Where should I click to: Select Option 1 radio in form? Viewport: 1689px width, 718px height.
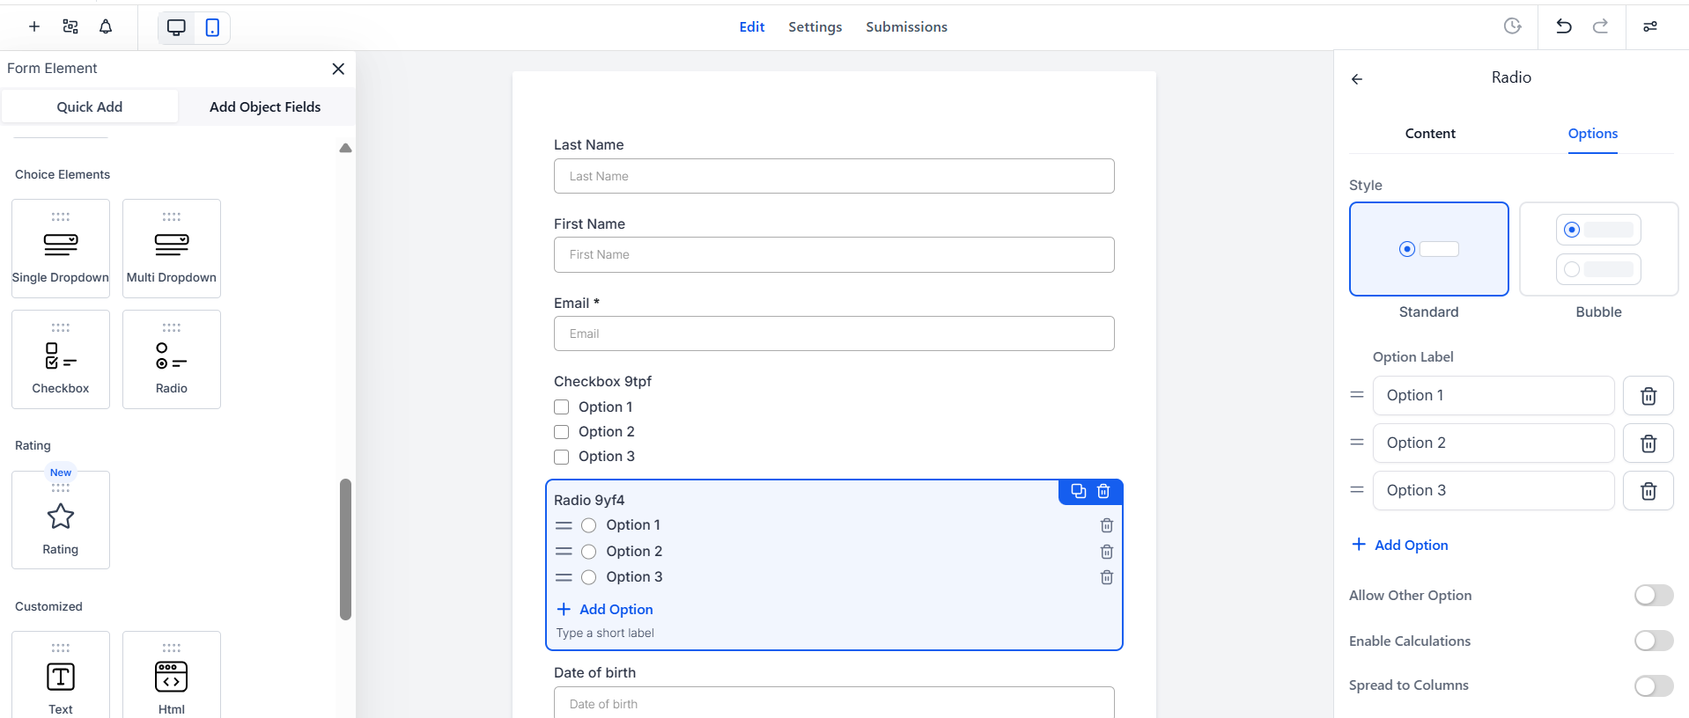coord(589,525)
